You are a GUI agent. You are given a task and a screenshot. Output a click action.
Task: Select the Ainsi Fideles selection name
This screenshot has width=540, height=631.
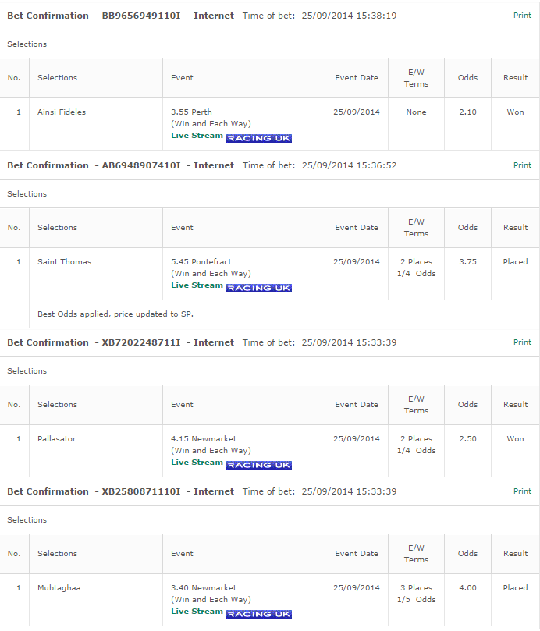(62, 112)
